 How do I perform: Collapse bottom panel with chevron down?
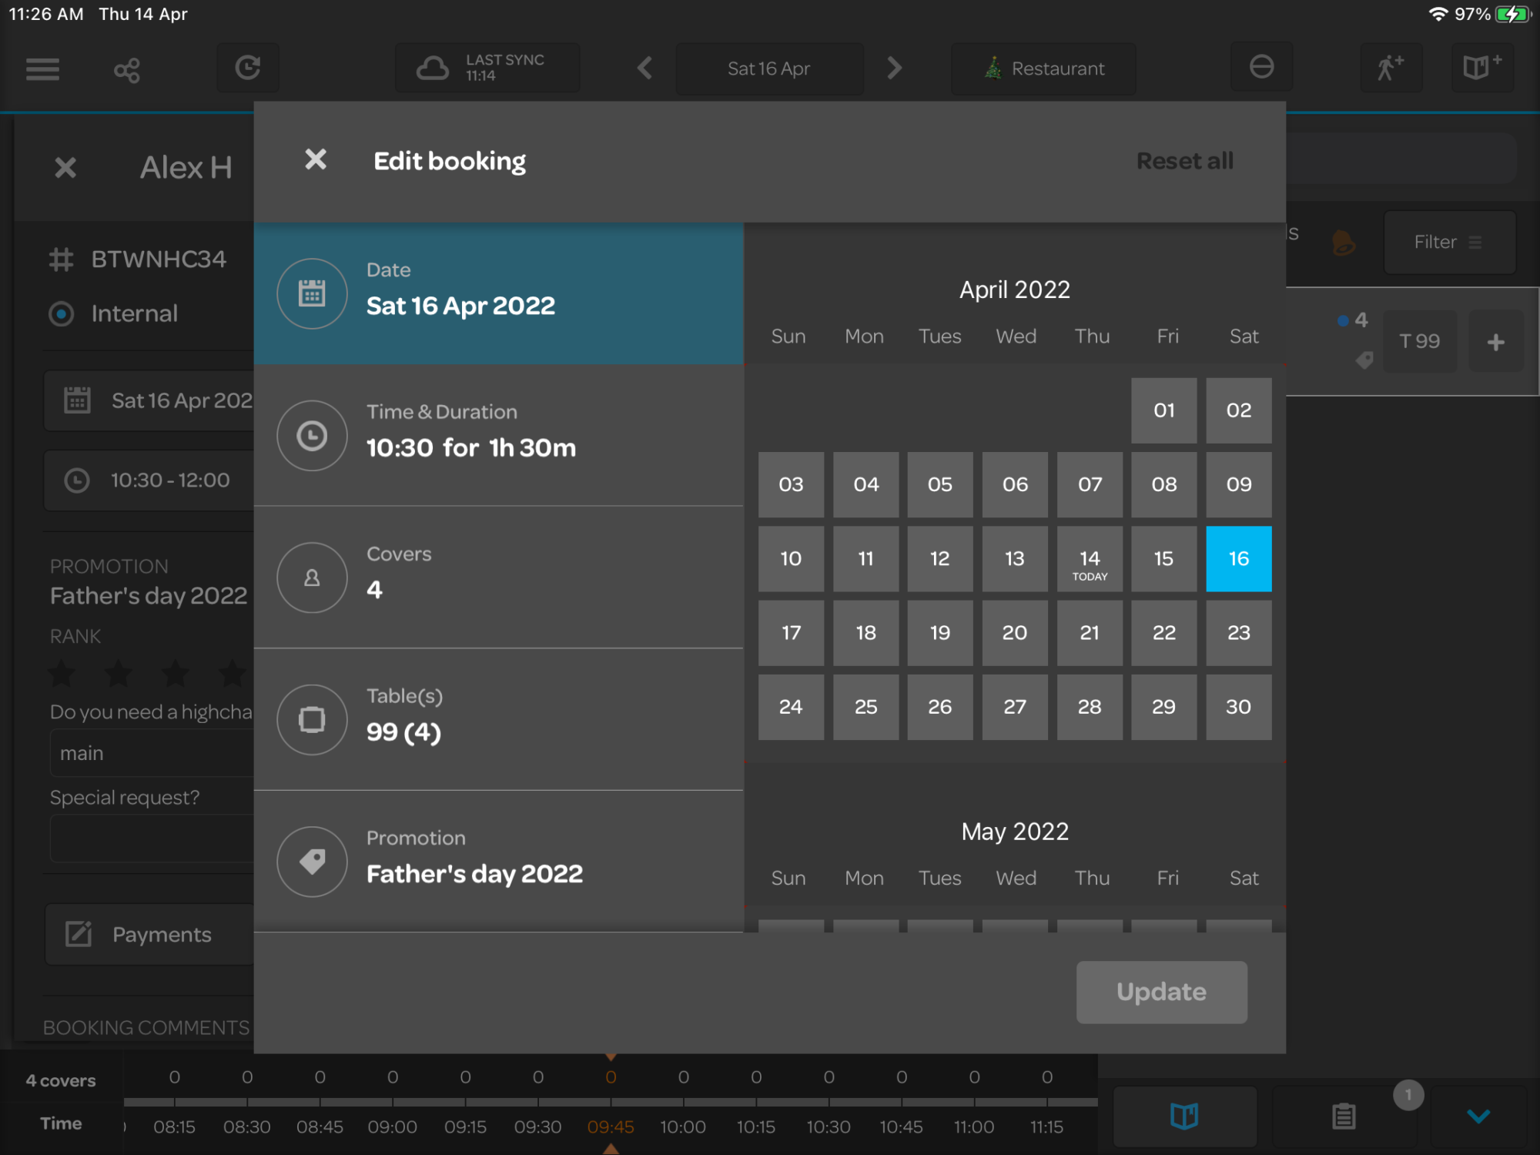1478,1116
